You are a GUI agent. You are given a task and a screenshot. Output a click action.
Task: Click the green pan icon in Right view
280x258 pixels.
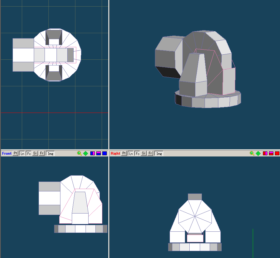(x=258, y=153)
